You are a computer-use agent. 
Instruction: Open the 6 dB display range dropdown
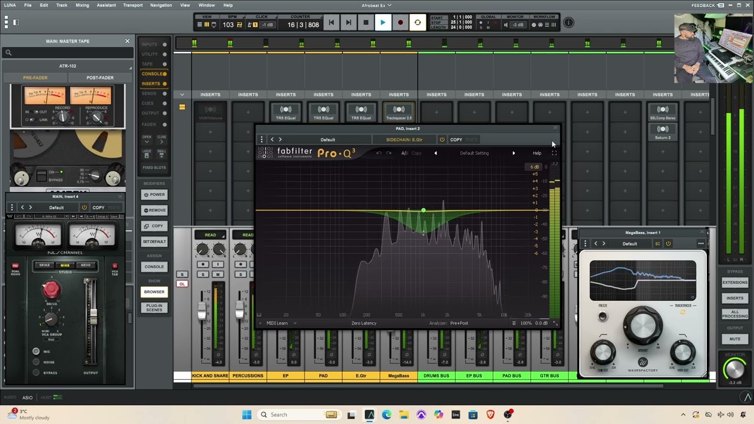tap(534, 167)
